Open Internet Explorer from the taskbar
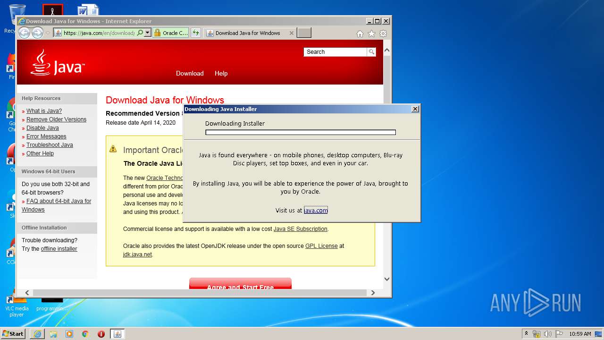 click(37, 334)
